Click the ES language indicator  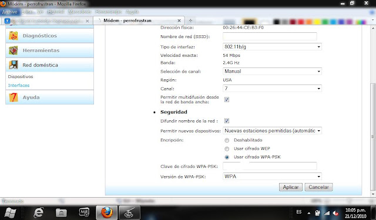[x=299, y=212]
